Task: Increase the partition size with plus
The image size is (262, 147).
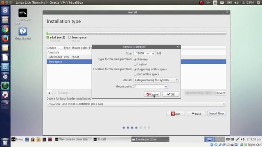Action: click(x=153, y=53)
